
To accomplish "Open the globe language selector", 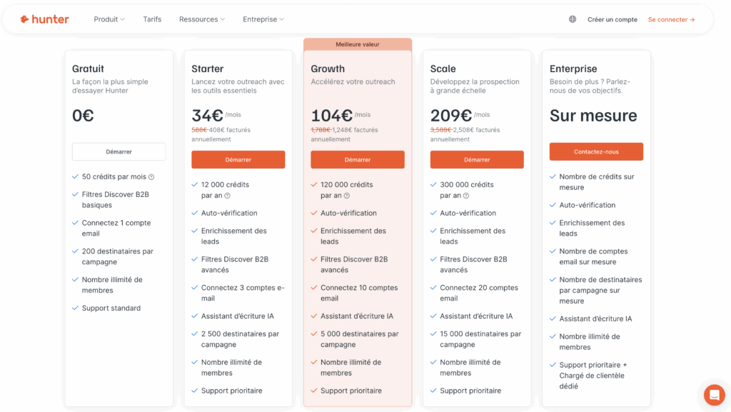I will (x=573, y=19).
